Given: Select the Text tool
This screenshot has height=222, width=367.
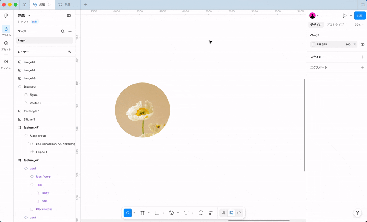Looking at the screenshot, I should [x=186, y=212].
